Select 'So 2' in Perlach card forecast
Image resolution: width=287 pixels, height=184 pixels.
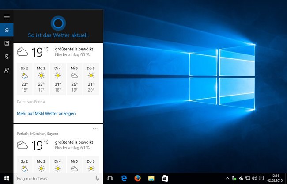[x=24, y=165]
